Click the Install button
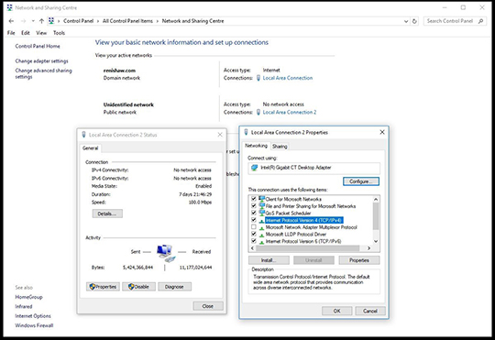 click(x=269, y=260)
